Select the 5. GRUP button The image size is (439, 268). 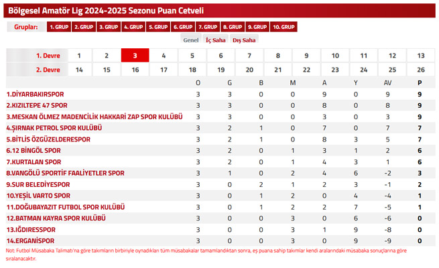158,27
